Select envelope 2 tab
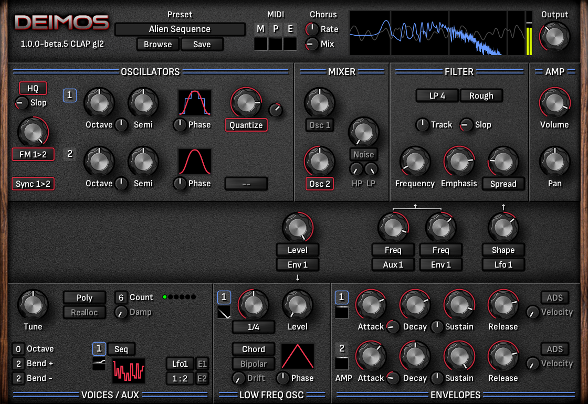This screenshot has height=404, width=588. pos(342,348)
